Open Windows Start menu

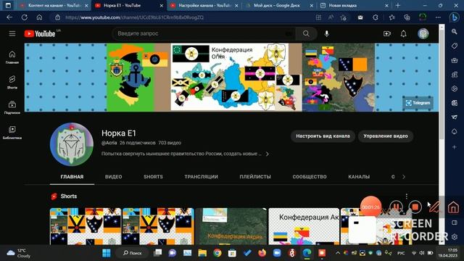click(107, 253)
